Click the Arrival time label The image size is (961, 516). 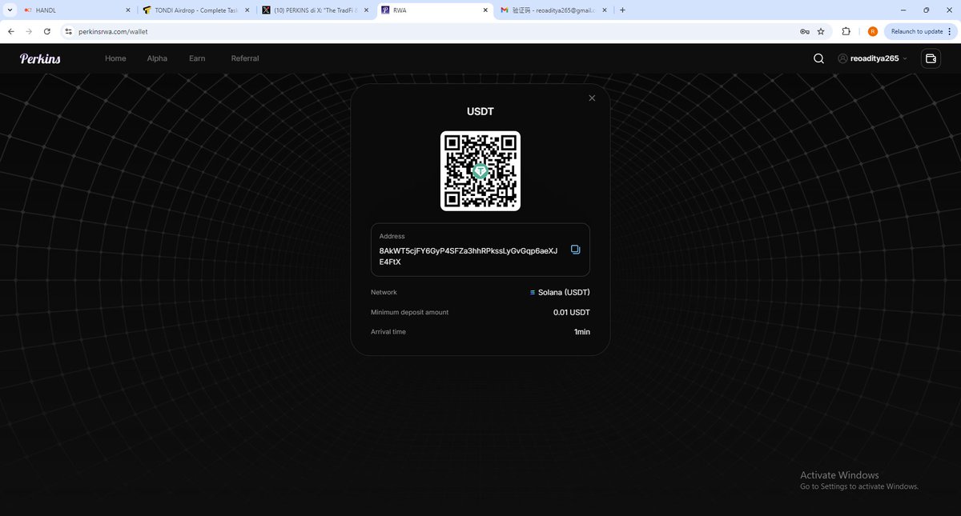pyautogui.click(x=388, y=331)
